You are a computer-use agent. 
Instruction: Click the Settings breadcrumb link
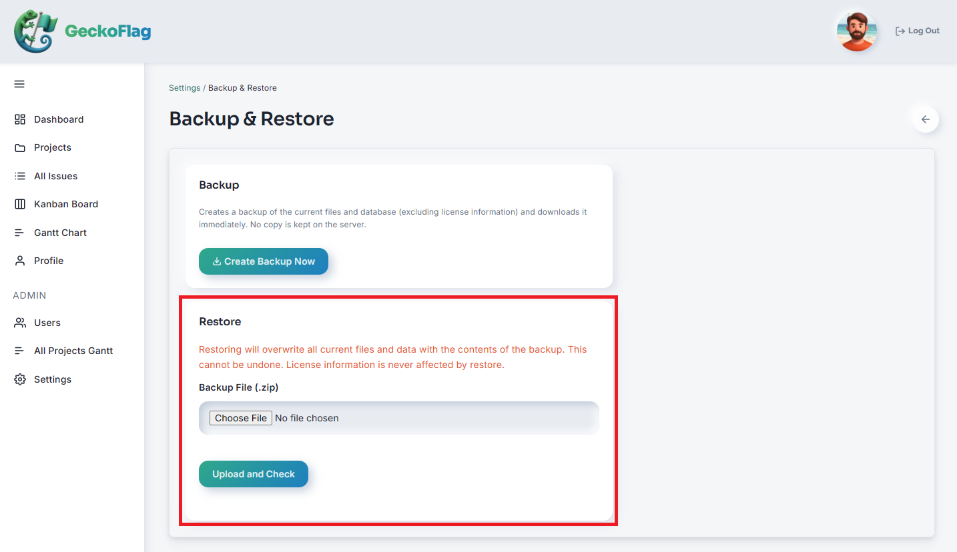(184, 88)
